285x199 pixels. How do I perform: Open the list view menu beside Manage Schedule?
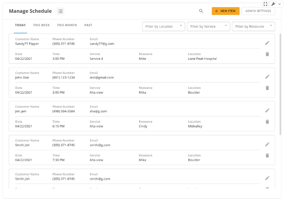60,11
